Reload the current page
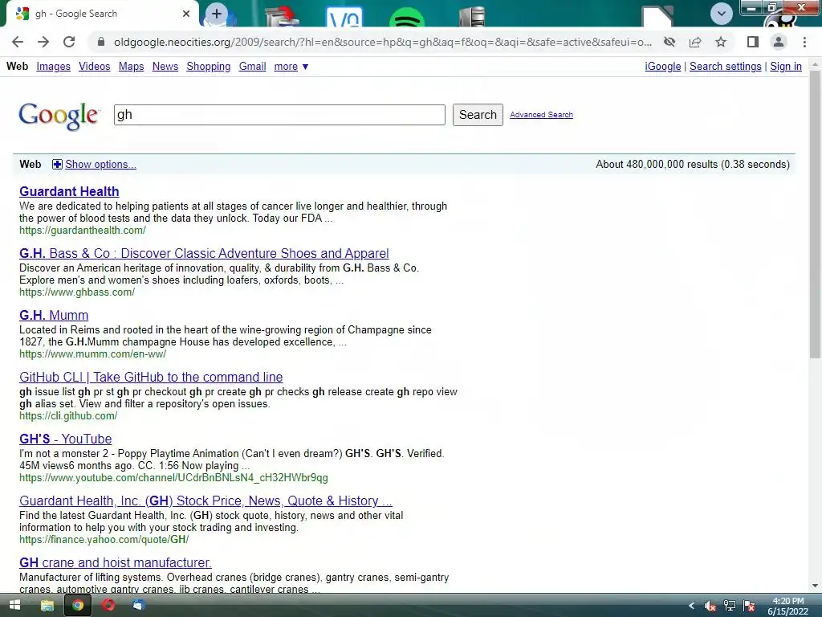The image size is (822, 617). click(x=69, y=42)
